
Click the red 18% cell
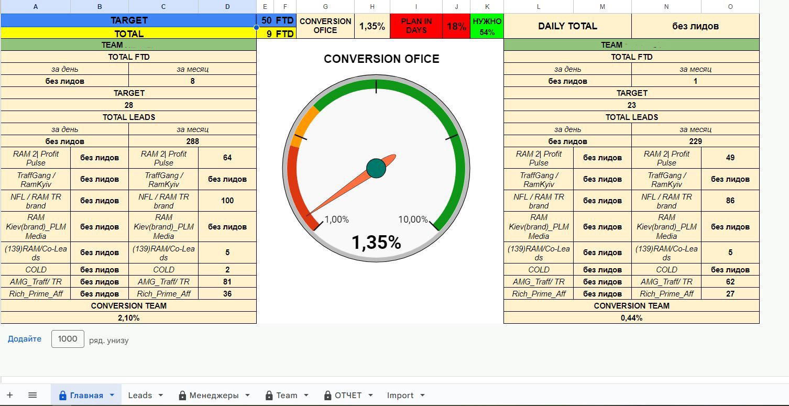456,26
